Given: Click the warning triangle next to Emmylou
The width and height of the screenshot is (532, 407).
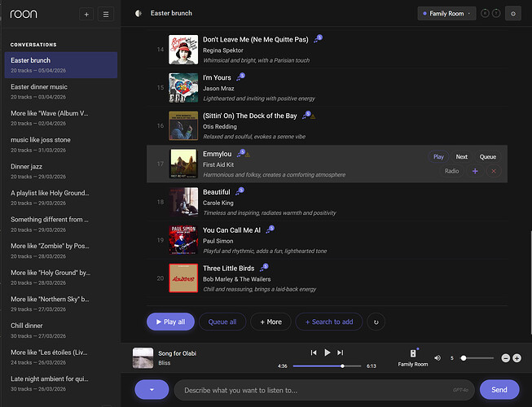Looking at the screenshot, I should click(248, 155).
